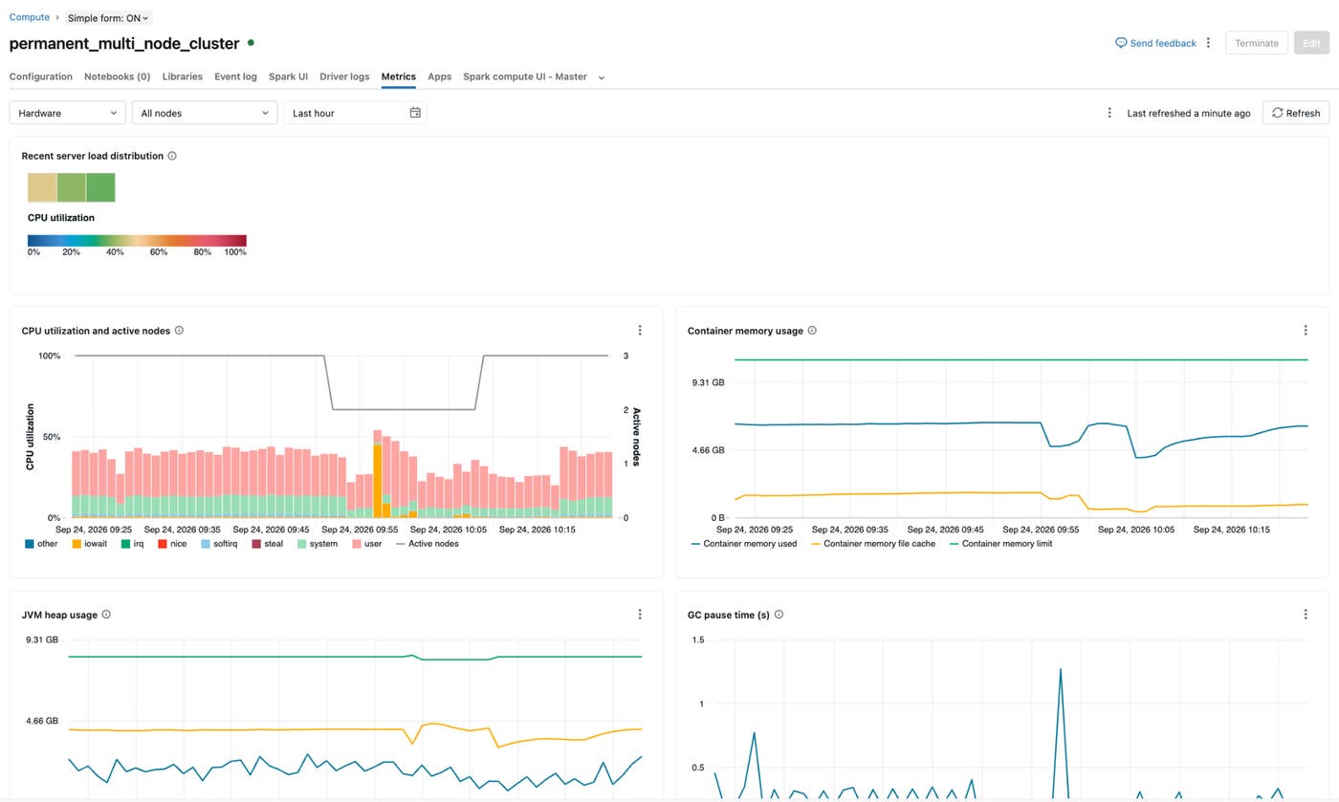The height and width of the screenshot is (802, 1339).
Task: Switch to the Configuration tab
Action: click(x=41, y=76)
